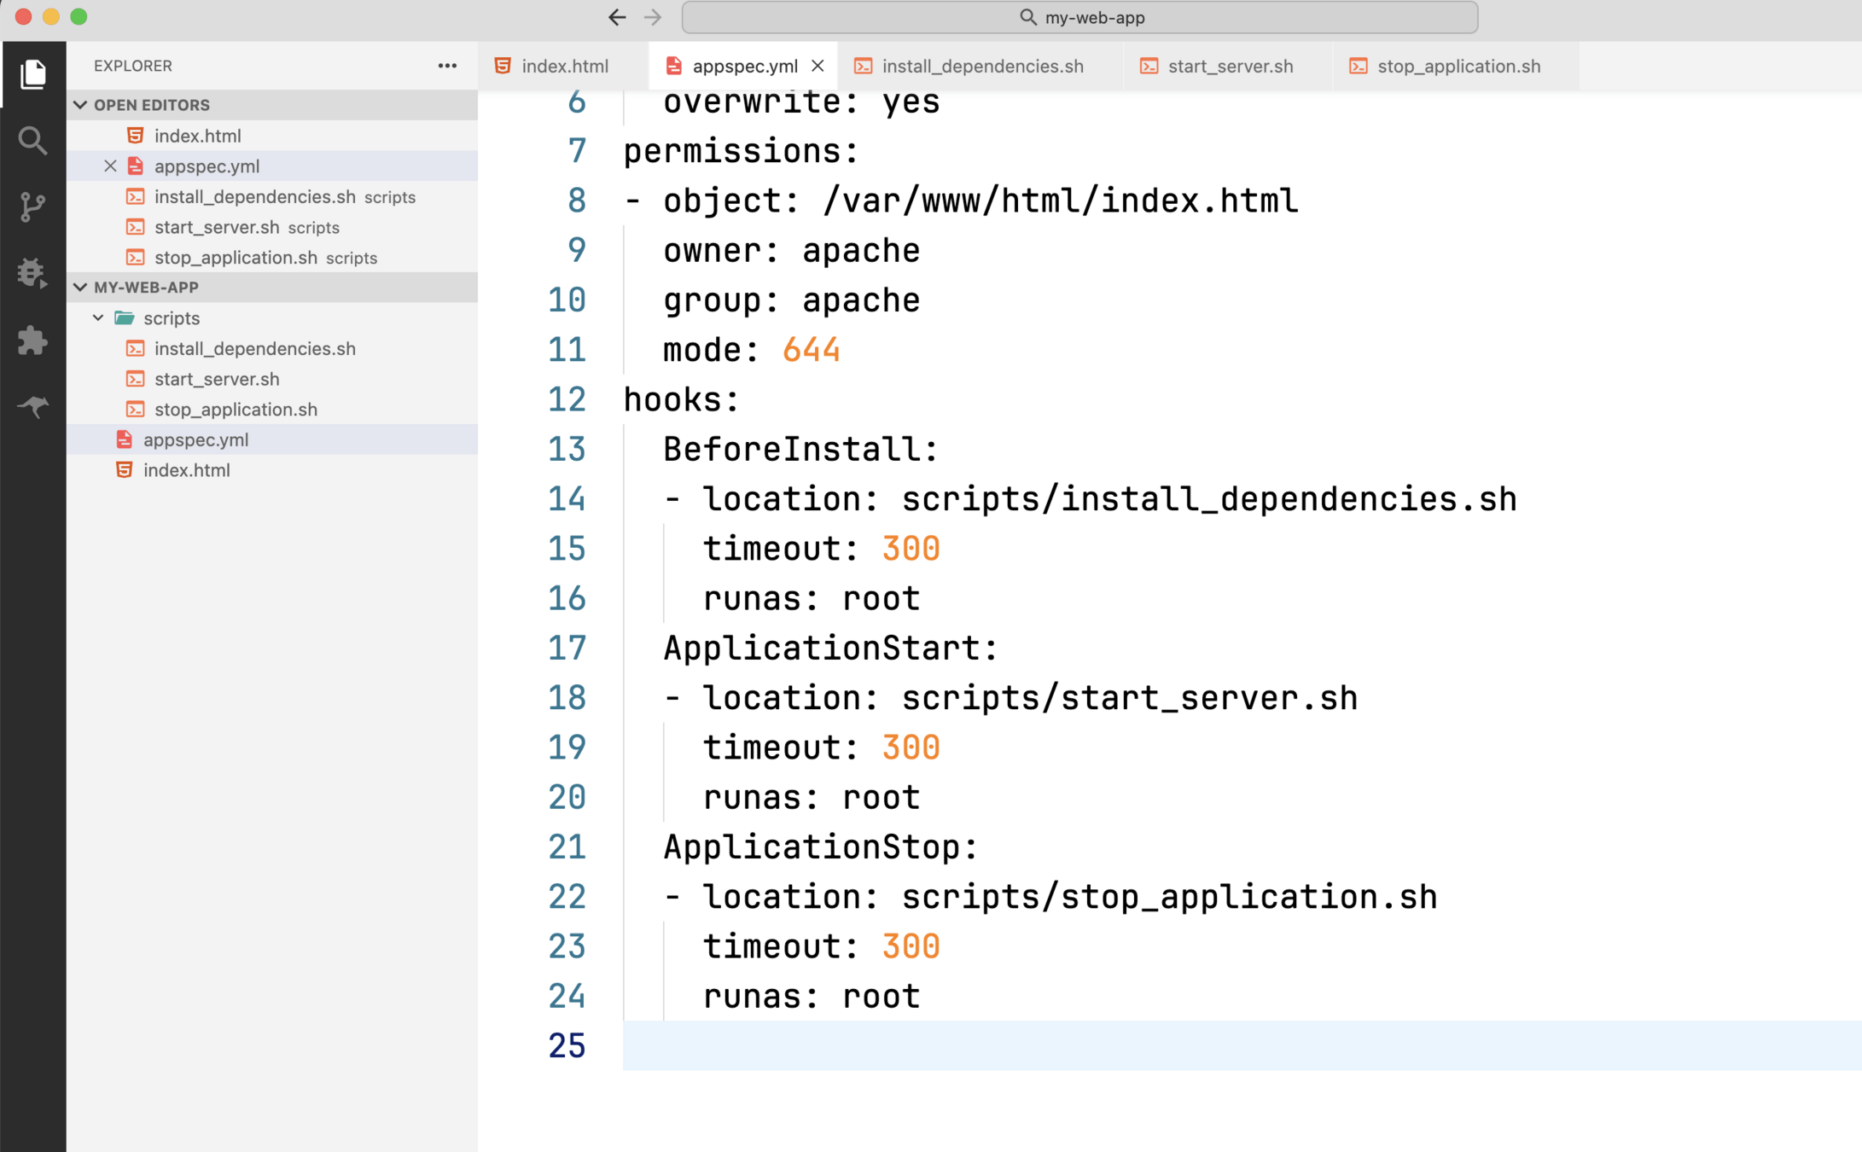Open the Search view icon
Screen dimensions: 1862x1152
[x=32, y=140]
